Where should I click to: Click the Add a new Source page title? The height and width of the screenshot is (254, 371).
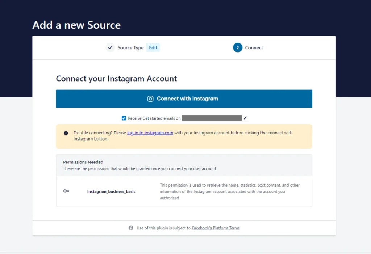(76, 25)
